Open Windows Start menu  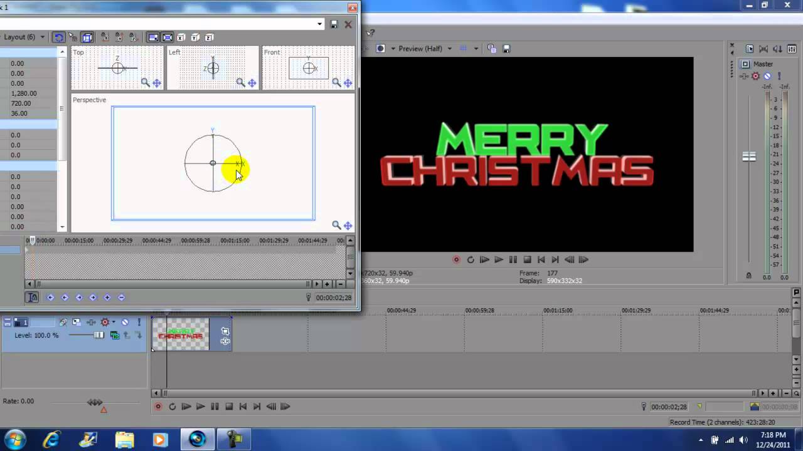coord(14,438)
